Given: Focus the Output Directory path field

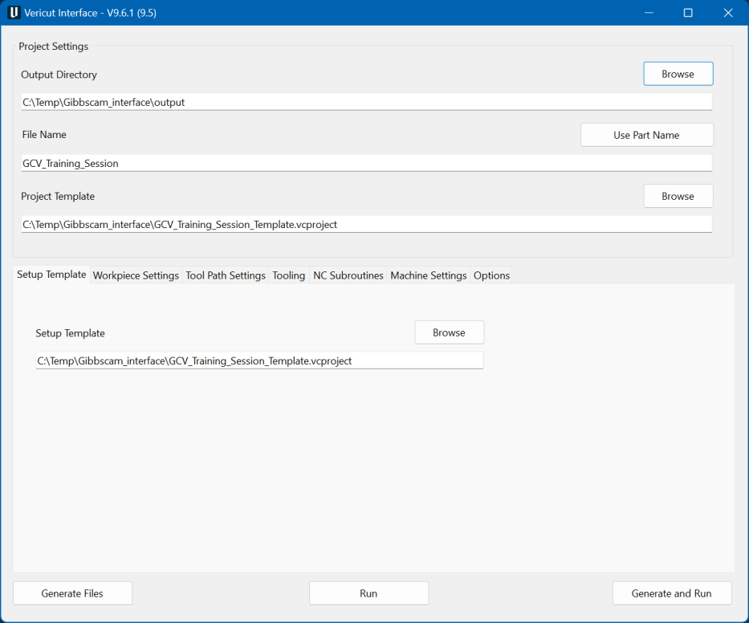Looking at the screenshot, I should (x=366, y=102).
